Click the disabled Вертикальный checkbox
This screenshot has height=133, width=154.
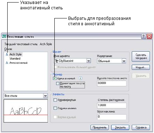(x=55, y=117)
